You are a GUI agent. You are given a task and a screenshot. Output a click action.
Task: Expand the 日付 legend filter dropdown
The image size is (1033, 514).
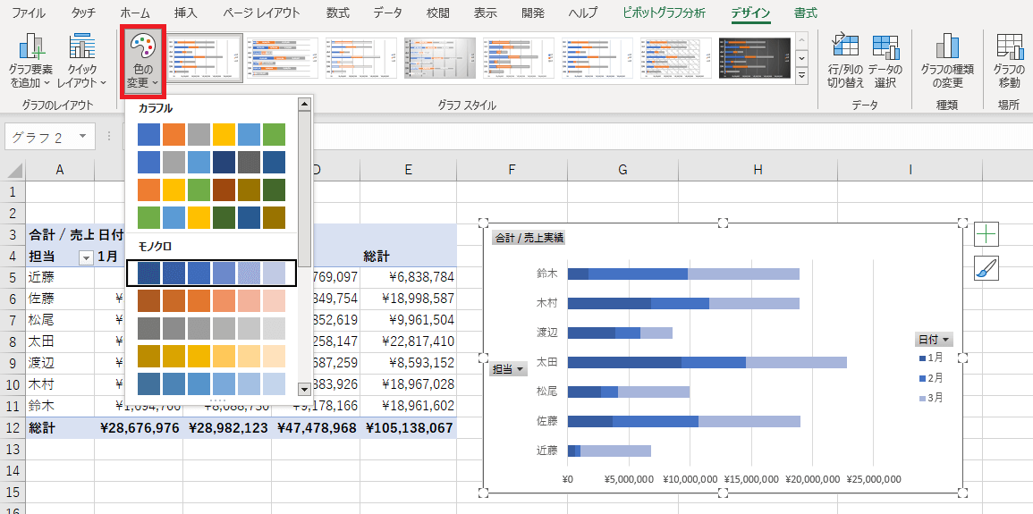[x=933, y=340]
